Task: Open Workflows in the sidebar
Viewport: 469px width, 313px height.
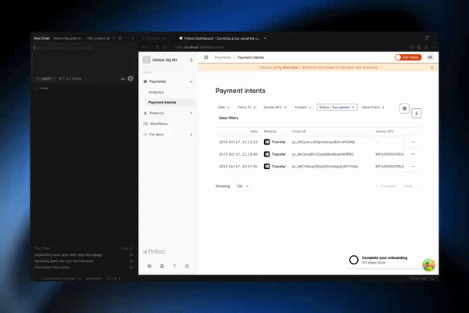Action: [159, 124]
